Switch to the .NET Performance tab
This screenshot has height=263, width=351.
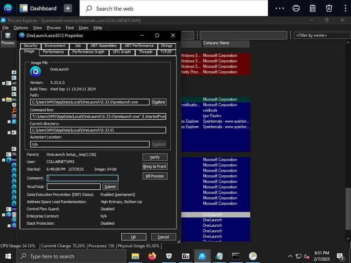click(139, 46)
